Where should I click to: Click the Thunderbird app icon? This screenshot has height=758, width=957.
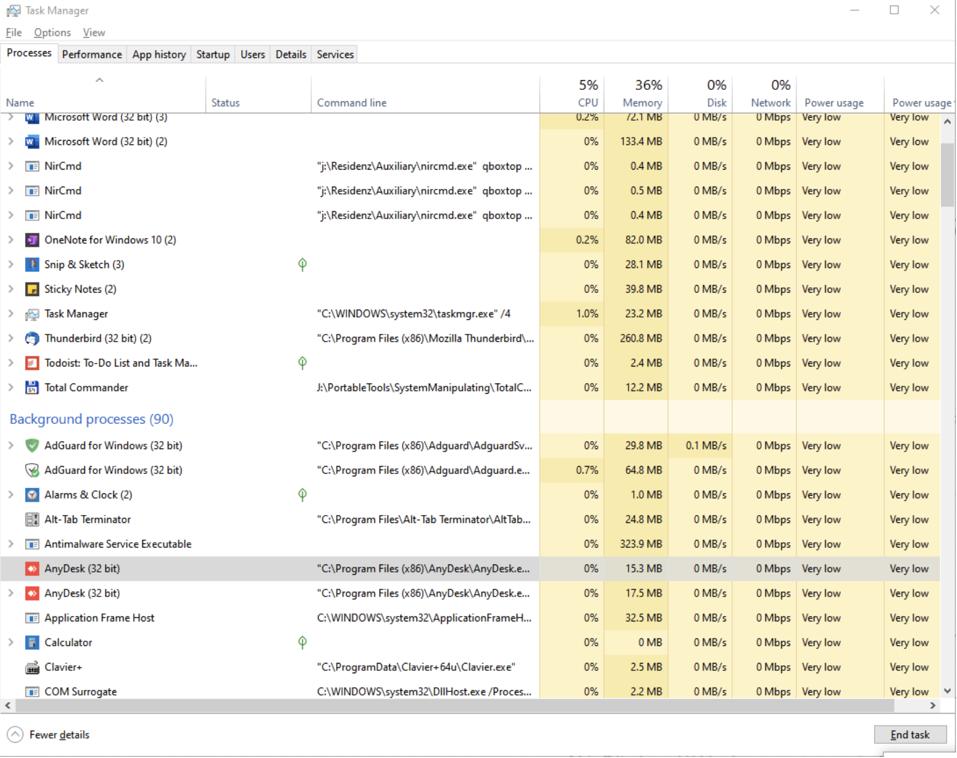[32, 339]
